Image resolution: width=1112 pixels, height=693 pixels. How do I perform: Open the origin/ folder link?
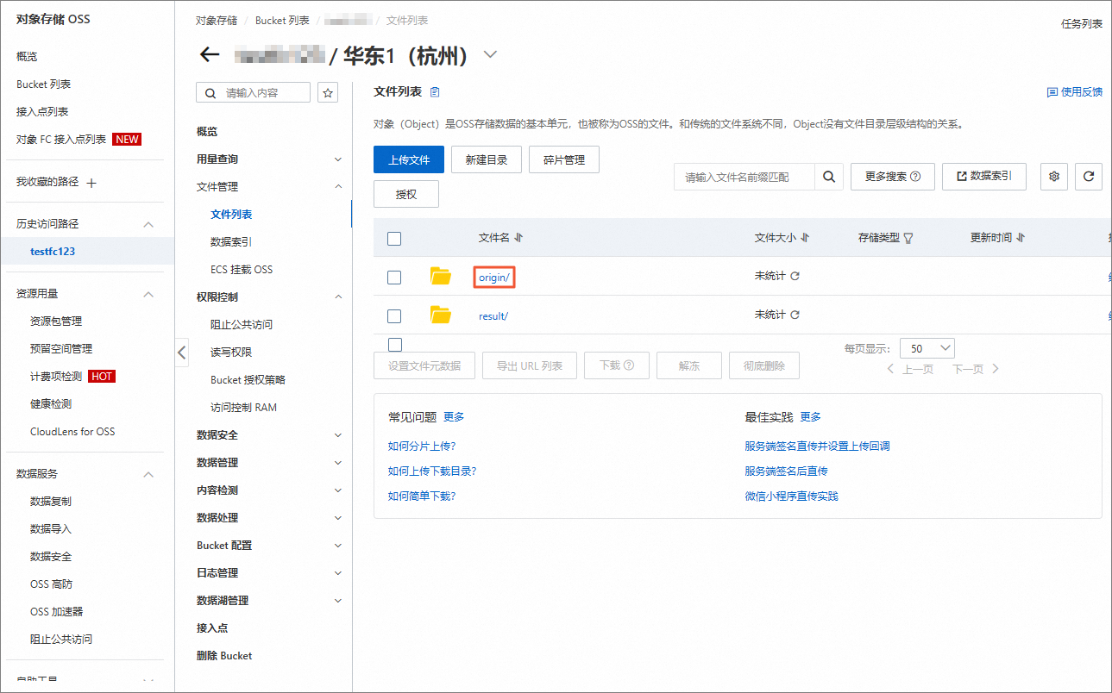(495, 278)
